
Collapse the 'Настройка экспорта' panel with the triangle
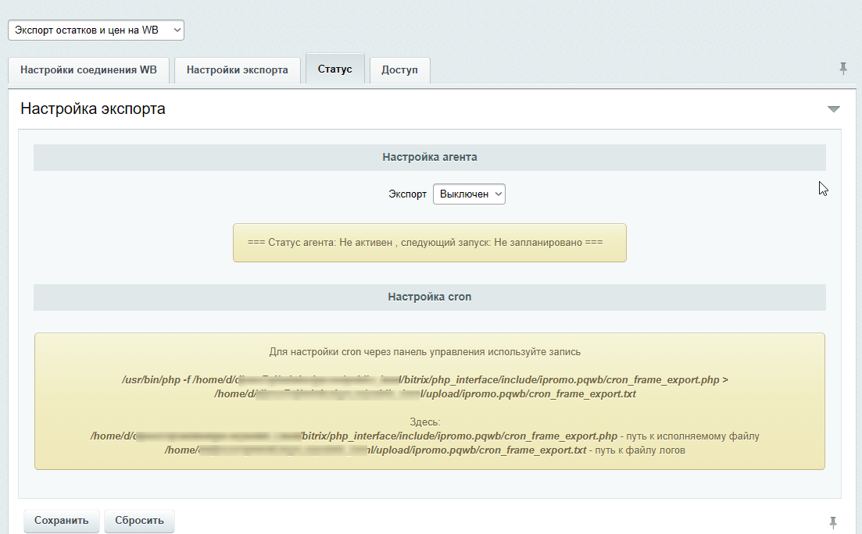[833, 109]
